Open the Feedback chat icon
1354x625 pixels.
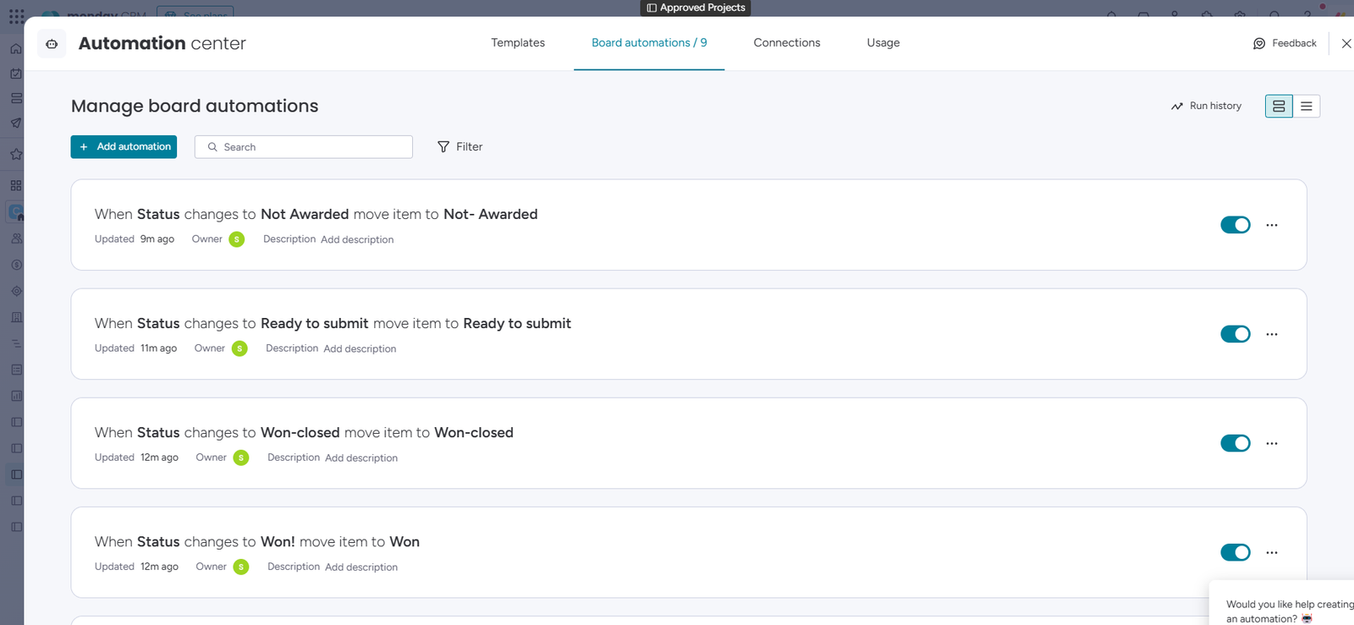click(1259, 44)
